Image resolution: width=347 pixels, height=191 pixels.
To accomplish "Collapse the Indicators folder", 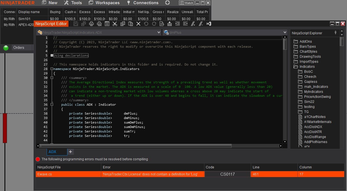I will [x=304, y=67].
